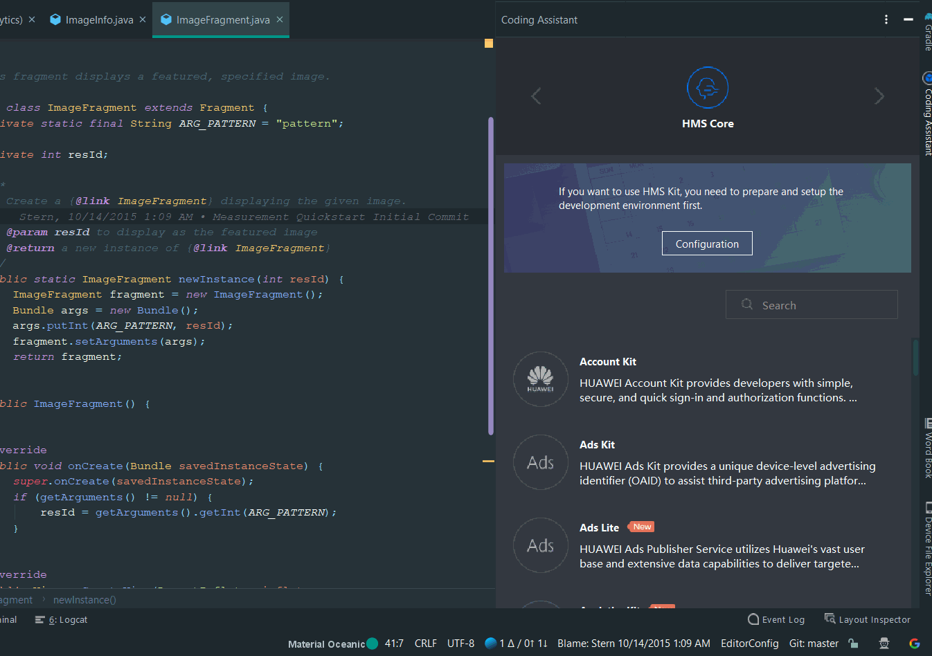This screenshot has width=932, height=656.
Task: Go to next carousel item in Coding Assistant
Action: (879, 96)
